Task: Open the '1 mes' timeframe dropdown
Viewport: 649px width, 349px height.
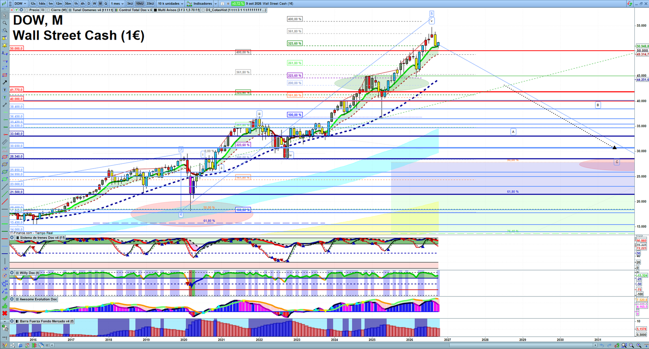Action: tap(117, 4)
